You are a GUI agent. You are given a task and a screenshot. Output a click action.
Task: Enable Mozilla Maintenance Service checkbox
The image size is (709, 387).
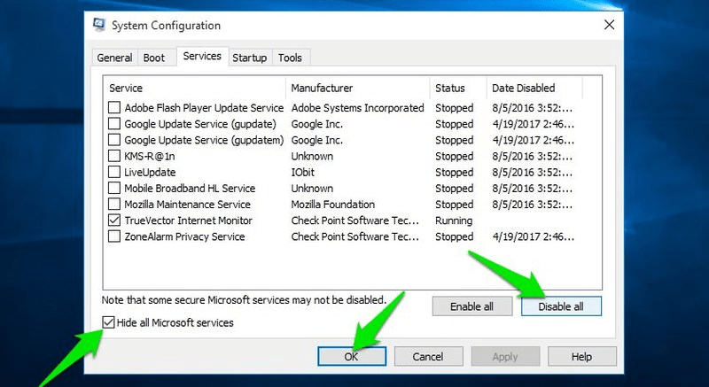114,205
